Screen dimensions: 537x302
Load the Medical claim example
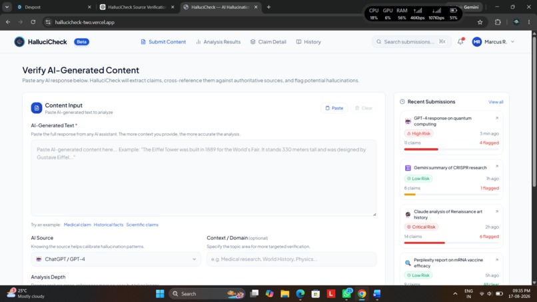(x=77, y=225)
